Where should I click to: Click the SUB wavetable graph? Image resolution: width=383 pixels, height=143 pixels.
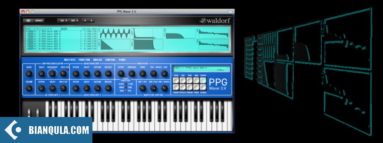[x=214, y=45]
